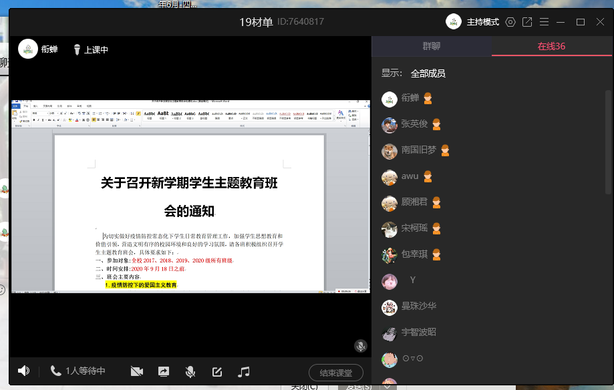Open settings with the hexagon gear icon
The image size is (614, 390).
point(510,22)
